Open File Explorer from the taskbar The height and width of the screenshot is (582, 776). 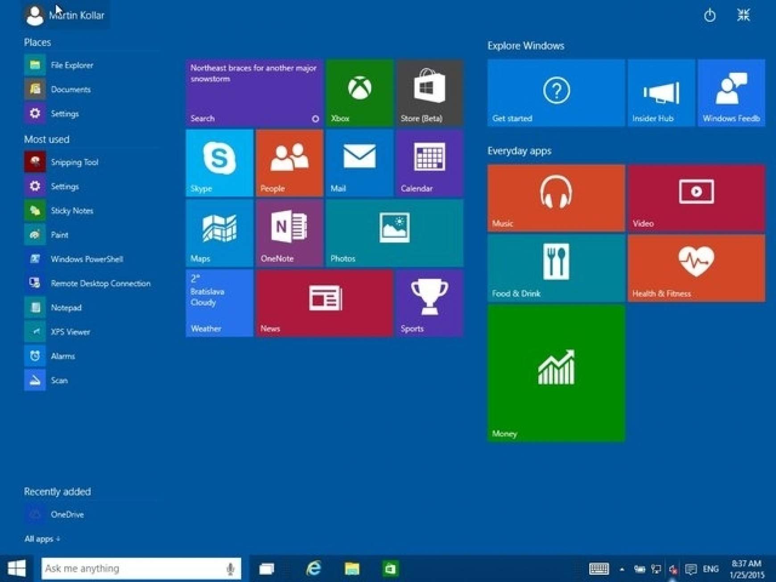point(352,569)
